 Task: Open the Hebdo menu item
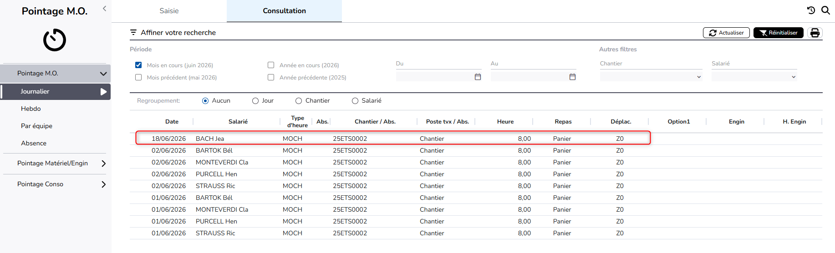[31, 109]
